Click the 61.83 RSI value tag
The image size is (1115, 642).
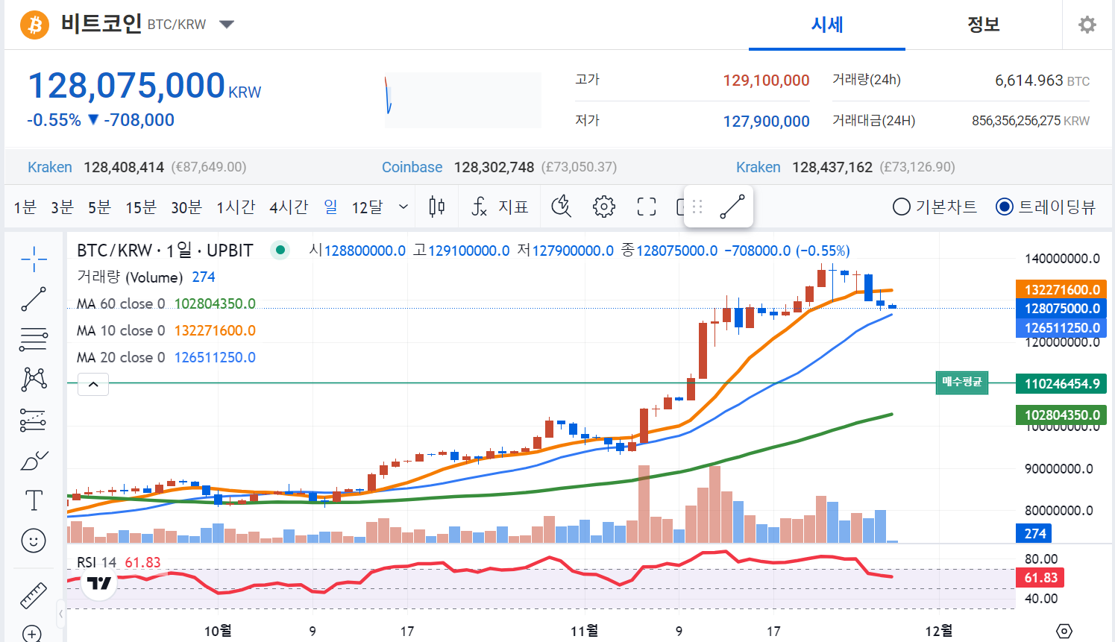pos(1040,578)
